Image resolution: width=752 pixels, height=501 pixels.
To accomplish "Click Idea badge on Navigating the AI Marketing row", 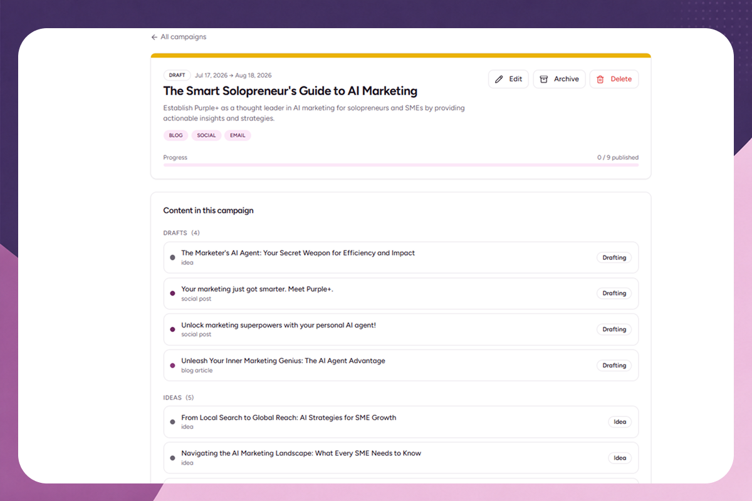I will coord(620,458).
